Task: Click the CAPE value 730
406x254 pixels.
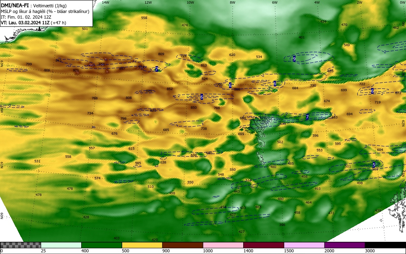Action: tap(313, 86)
